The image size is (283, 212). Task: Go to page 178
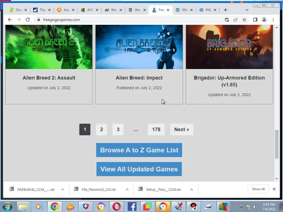[156, 129]
